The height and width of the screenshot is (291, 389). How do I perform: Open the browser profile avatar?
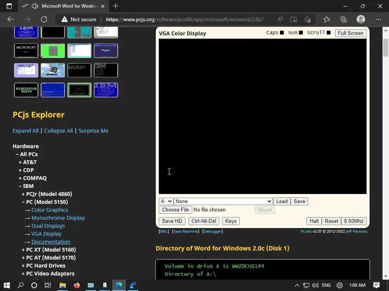[361, 19]
